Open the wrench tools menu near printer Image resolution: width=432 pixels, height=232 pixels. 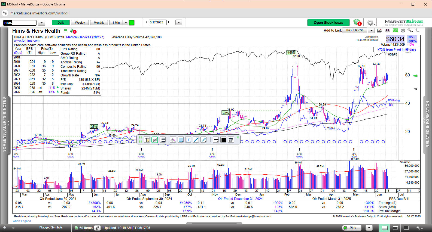(410, 30)
